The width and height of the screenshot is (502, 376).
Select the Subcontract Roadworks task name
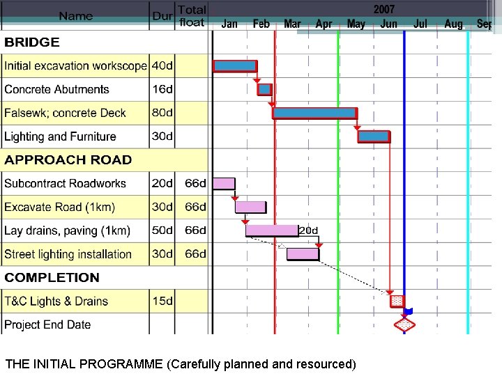65,184
